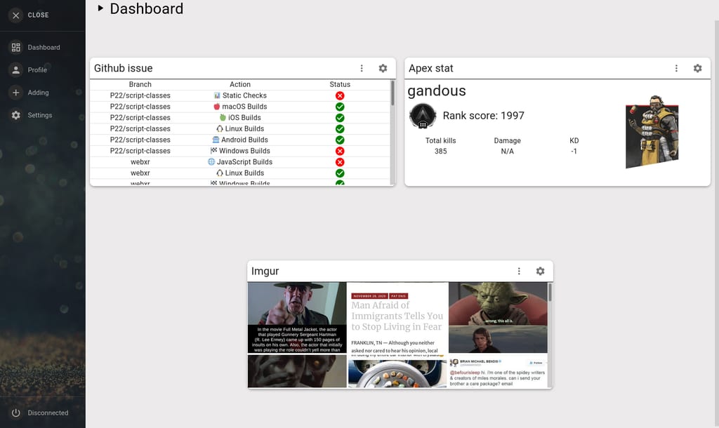Screen dimensions: 719x428
Task: Click penguin icon in P22 Linux Builds row
Action: [x=220, y=129]
